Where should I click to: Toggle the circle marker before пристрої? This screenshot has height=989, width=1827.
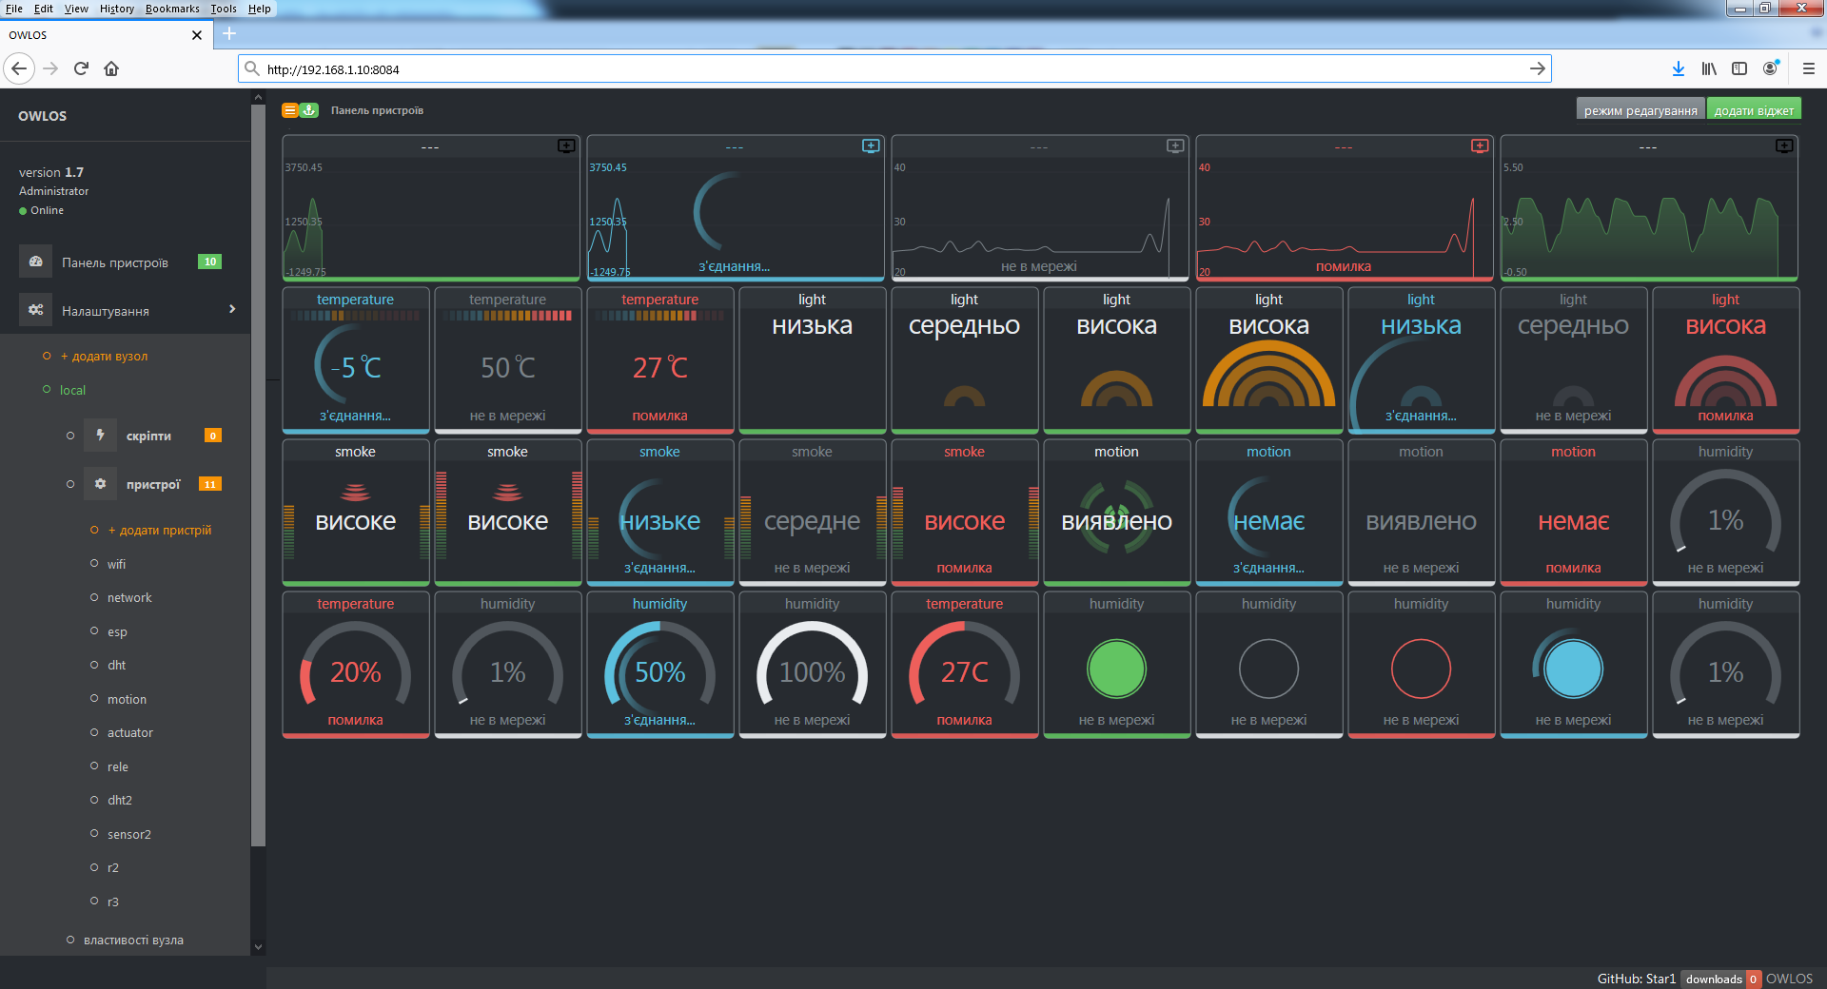coord(70,484)
